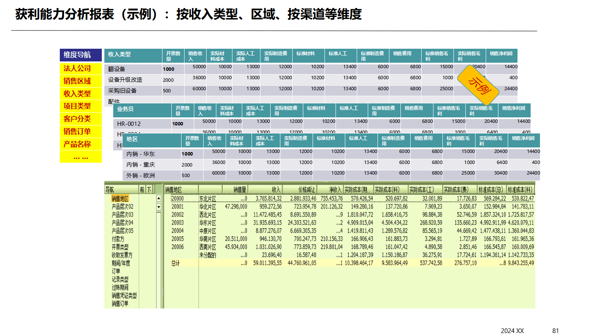Select 销售凭证类型 in the navigation tree

124,296
